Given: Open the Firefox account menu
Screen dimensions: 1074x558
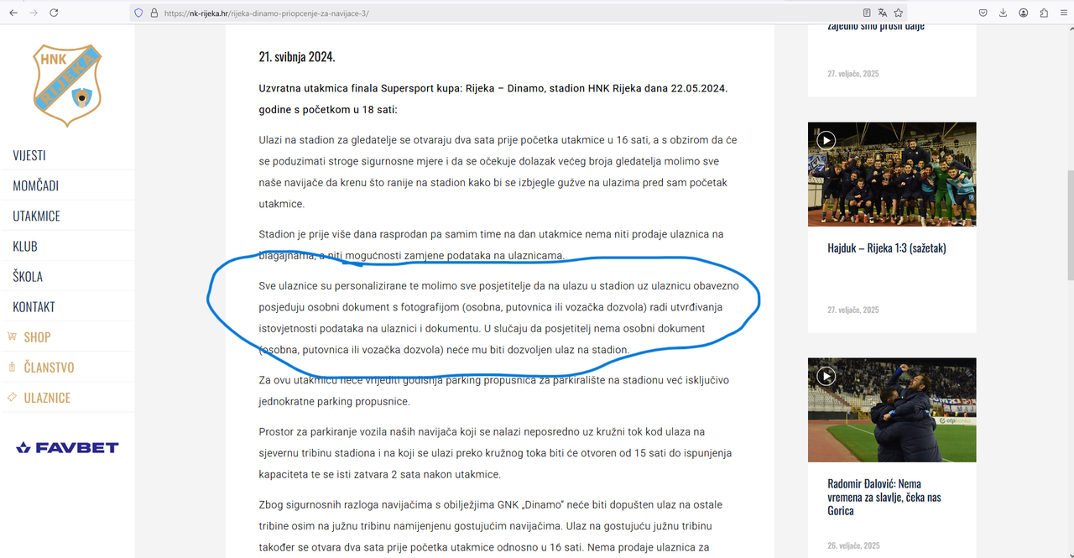Looking at the screenshot, I should pos(1024,13).
